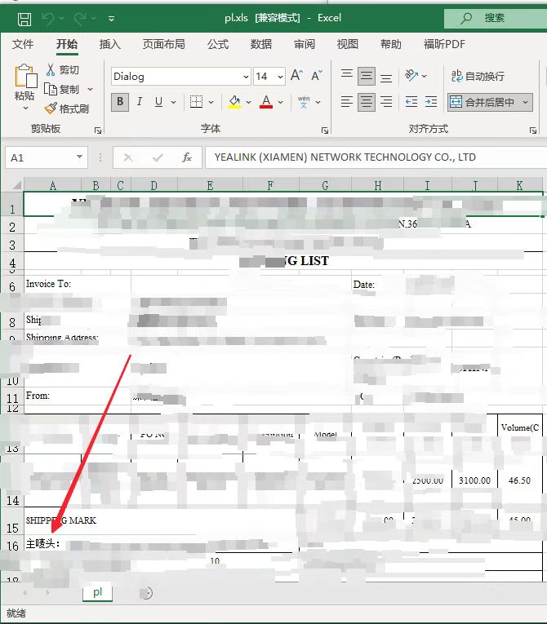Screen dimensions: 547x624
Task: Click the wén phonetic guide icon
Action: coord(304,102)
